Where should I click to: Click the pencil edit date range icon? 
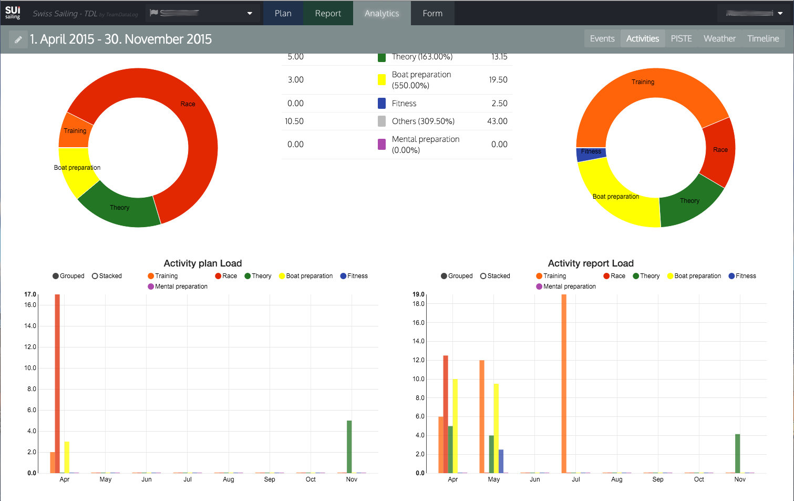[x=18, y=39]
